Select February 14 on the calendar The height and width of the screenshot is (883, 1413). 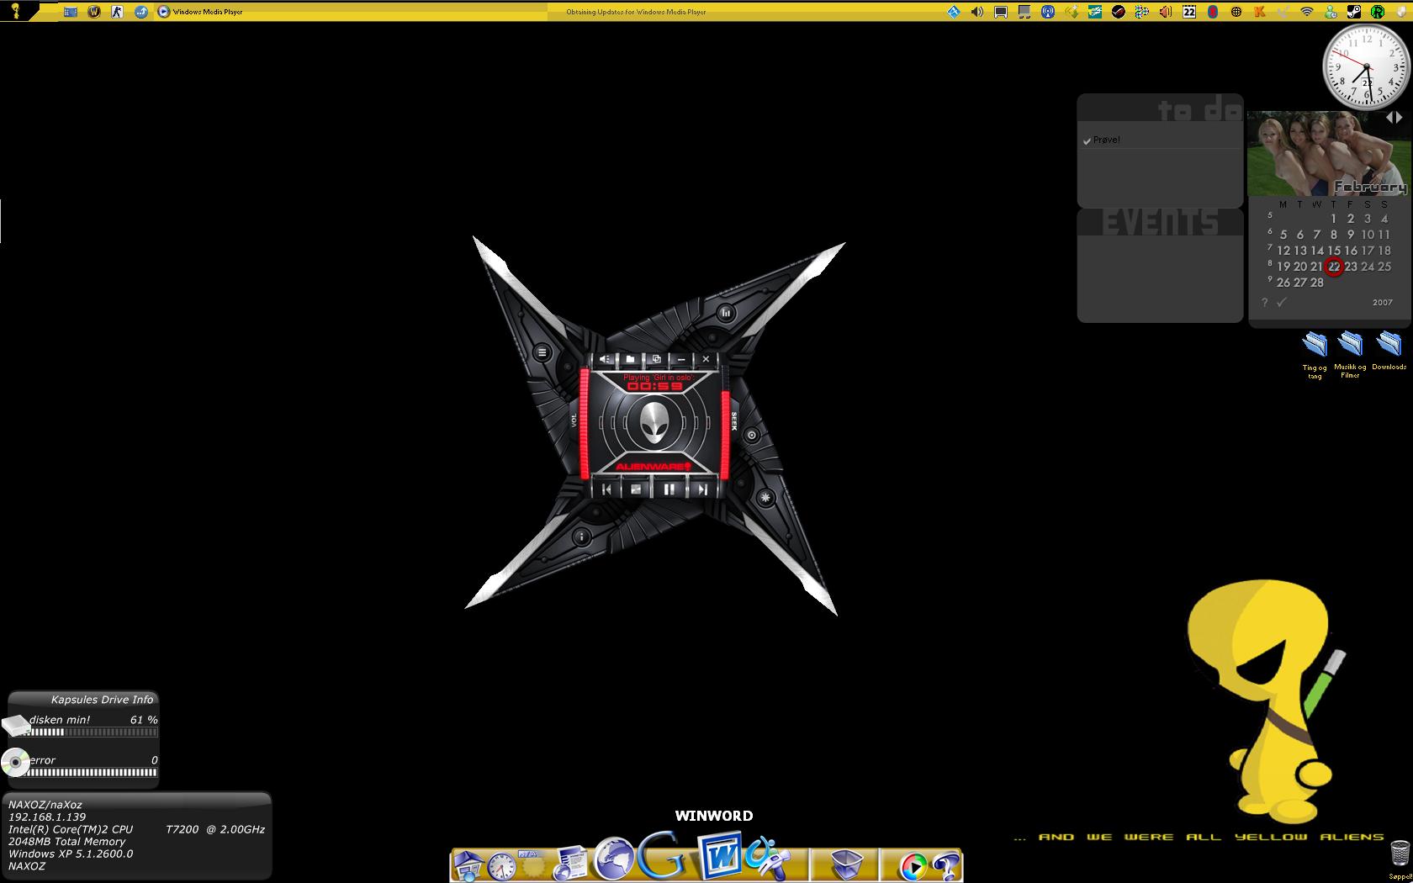[x=1317, y=251]
